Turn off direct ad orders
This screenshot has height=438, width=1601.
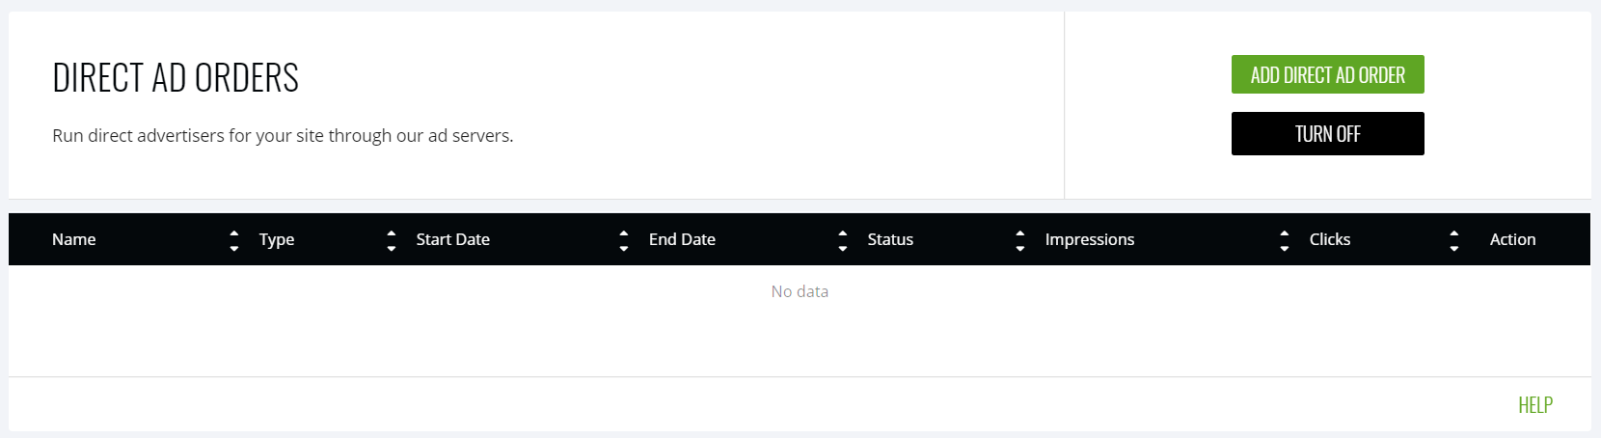click(1327, 134)
